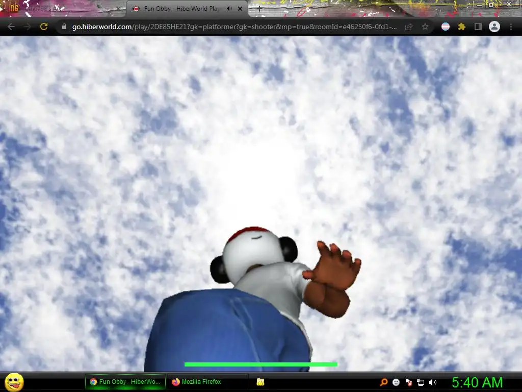Go back to the previous page
This screenshot has width=522, height=392.
11,27
